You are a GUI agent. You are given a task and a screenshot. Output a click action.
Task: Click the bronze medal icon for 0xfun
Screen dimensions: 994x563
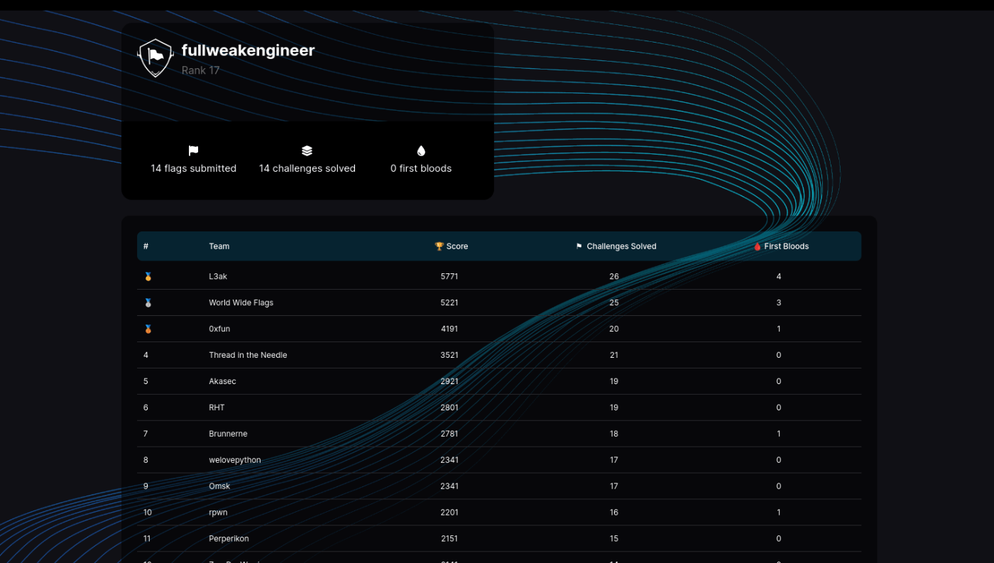click(148, 329)
